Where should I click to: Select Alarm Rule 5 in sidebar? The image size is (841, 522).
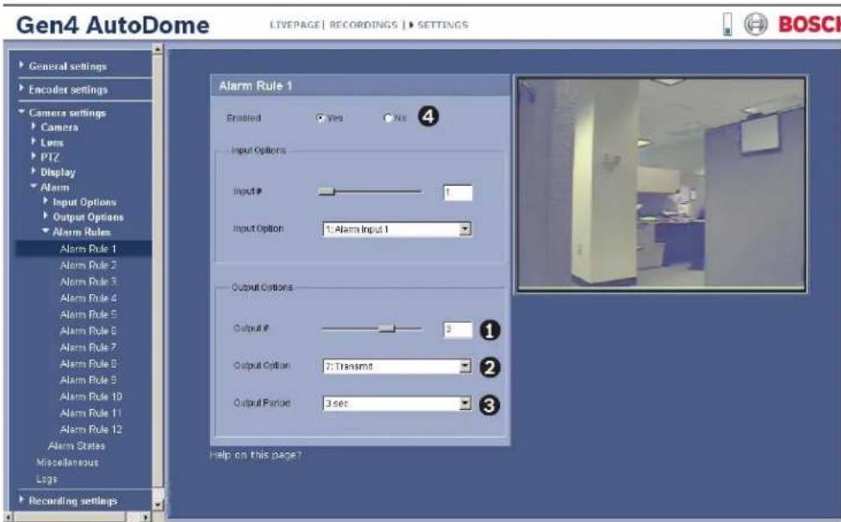coord(88,314)
